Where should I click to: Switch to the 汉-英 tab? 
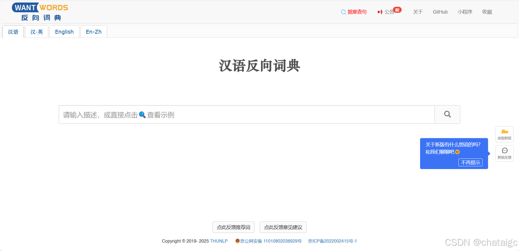point(37,32)
